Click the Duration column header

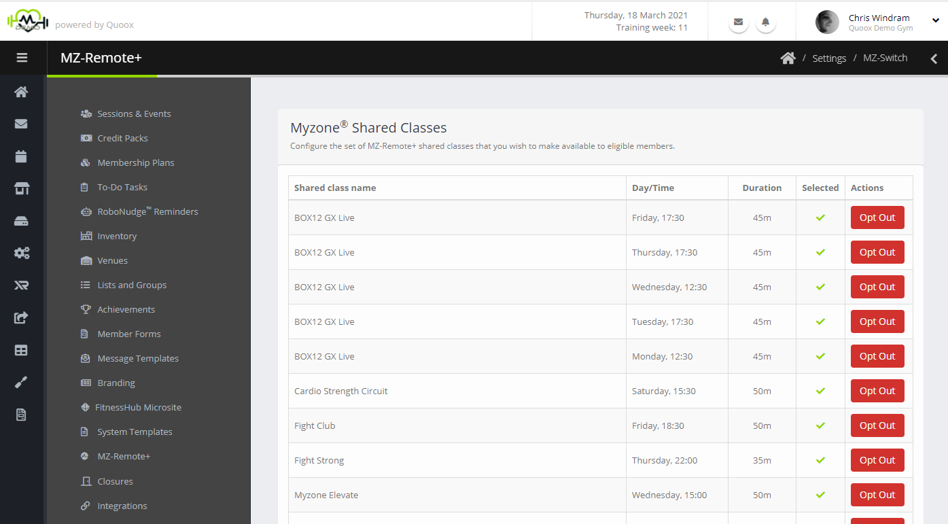762,188
